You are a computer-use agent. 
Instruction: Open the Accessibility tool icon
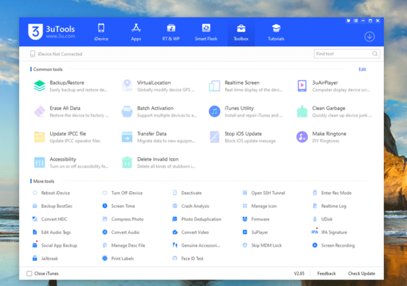coord(39,163)
